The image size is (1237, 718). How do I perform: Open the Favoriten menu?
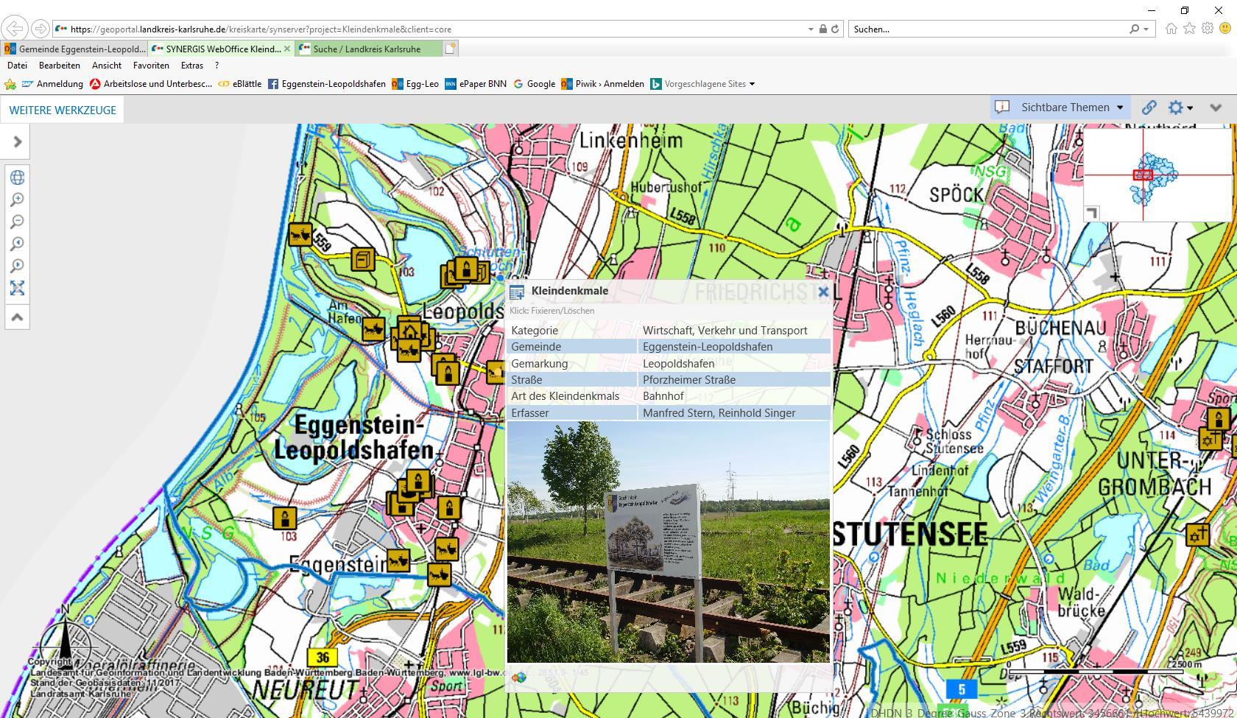coord(151,66)
